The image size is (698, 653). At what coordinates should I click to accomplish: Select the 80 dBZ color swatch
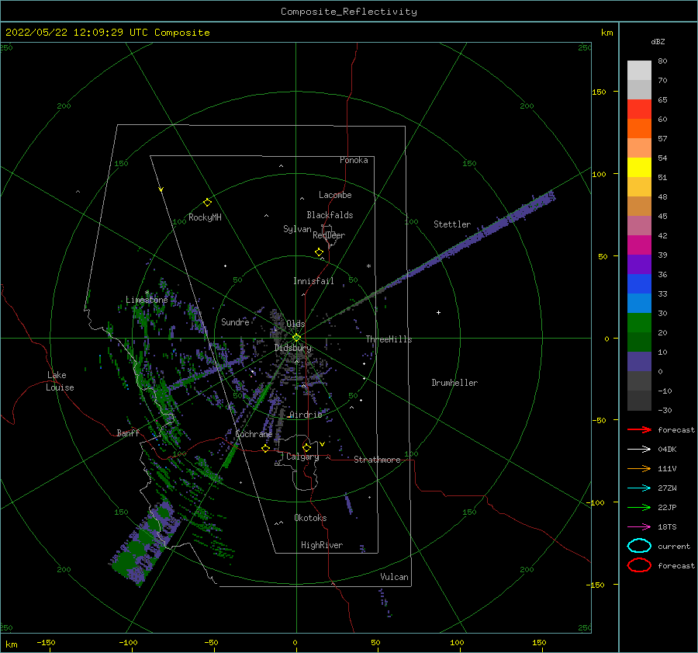(639, 71)
